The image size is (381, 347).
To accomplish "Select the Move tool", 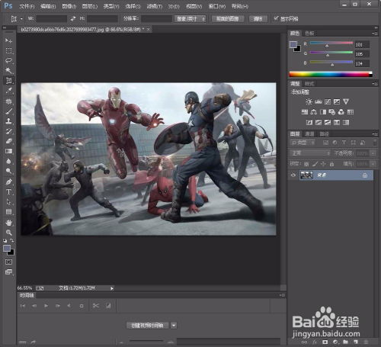I will pos(8,40).
